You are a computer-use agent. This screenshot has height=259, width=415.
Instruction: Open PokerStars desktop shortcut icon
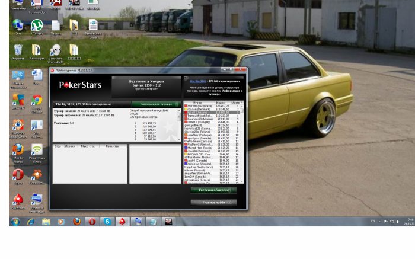click(18, 199)
